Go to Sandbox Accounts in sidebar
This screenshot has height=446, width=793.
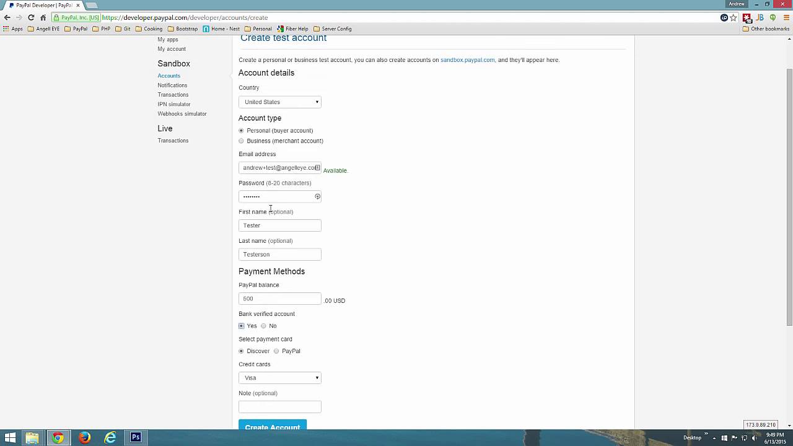(x=169, y=76)
